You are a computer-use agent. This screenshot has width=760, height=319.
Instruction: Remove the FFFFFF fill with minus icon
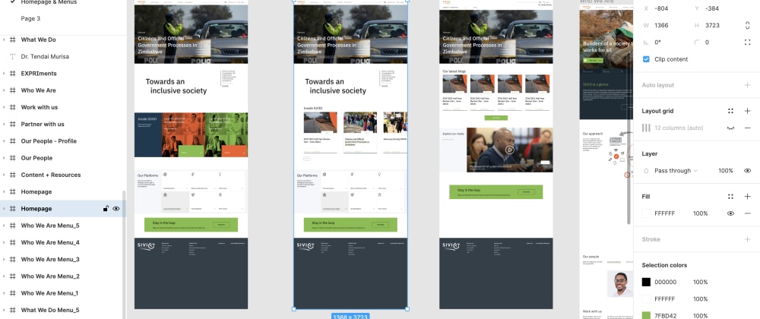coord(747,213)
